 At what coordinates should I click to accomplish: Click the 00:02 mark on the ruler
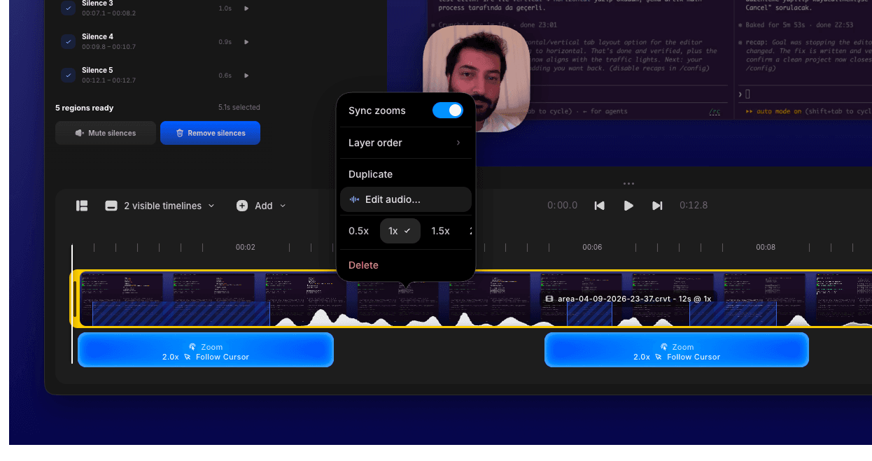pyautogui.click(x=245, y=248)
